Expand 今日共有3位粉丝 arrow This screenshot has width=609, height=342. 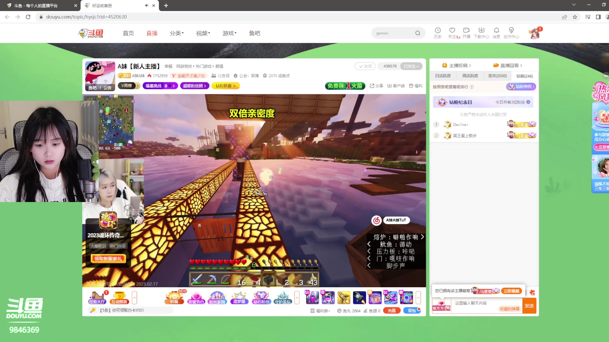[x=528, y=102]
